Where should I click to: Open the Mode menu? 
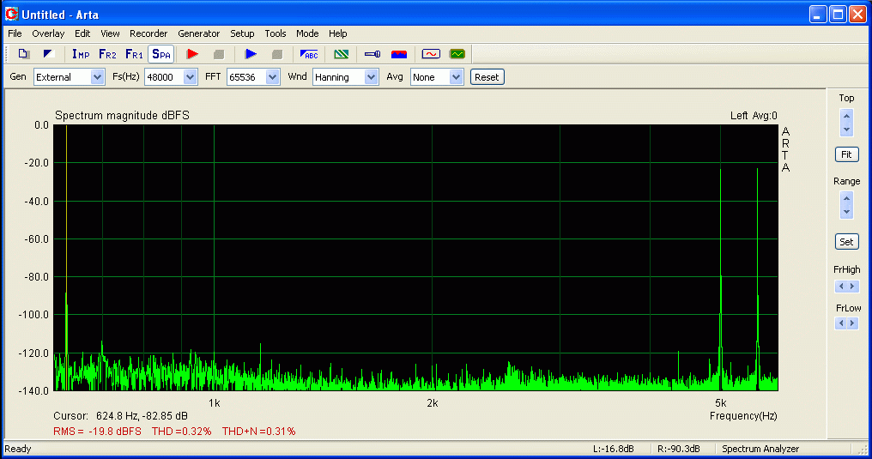pos(307,33)
